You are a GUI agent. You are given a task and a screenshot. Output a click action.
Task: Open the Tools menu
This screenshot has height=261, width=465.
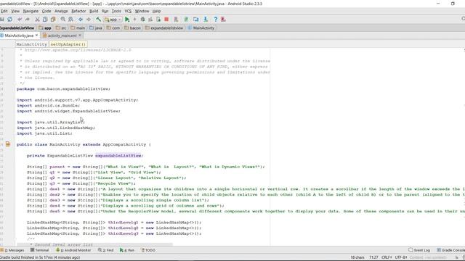pyautogui.click(x=116, y=11)
